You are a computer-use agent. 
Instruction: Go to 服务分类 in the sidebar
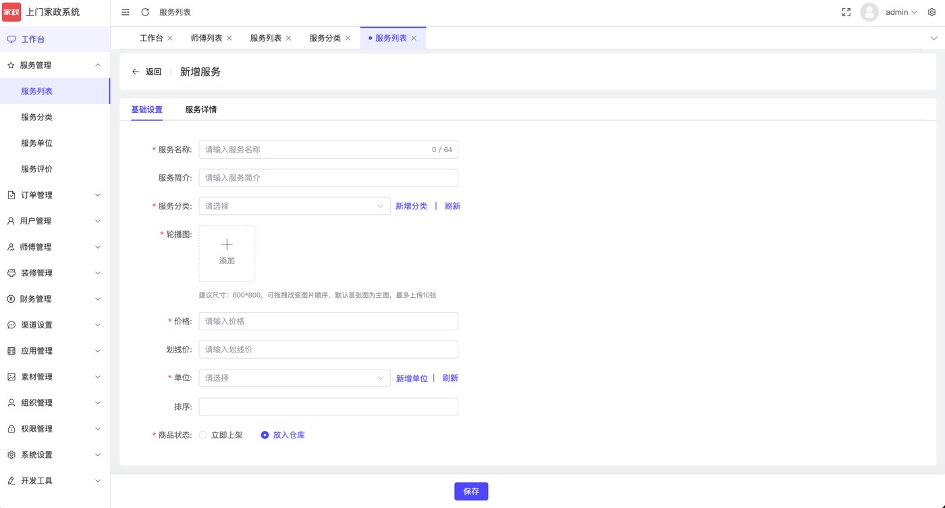click(55, 118)
